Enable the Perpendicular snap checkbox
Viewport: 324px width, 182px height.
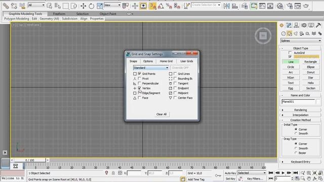(140, 83)
